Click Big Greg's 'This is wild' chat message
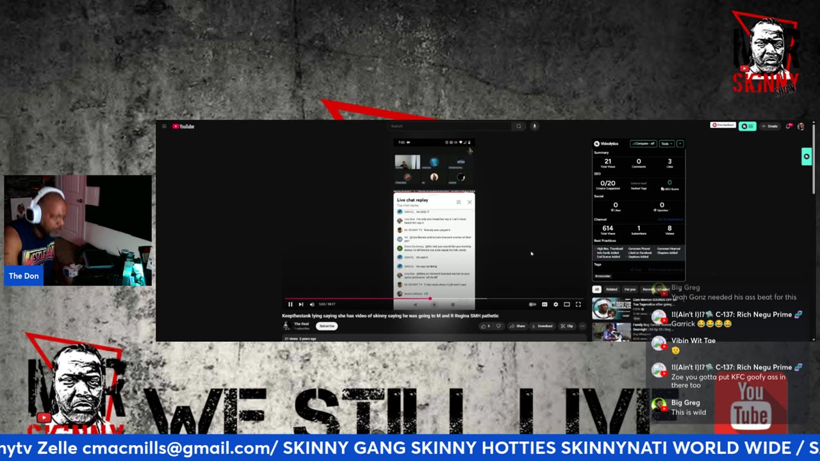820x461 pixels. (689, 412)
